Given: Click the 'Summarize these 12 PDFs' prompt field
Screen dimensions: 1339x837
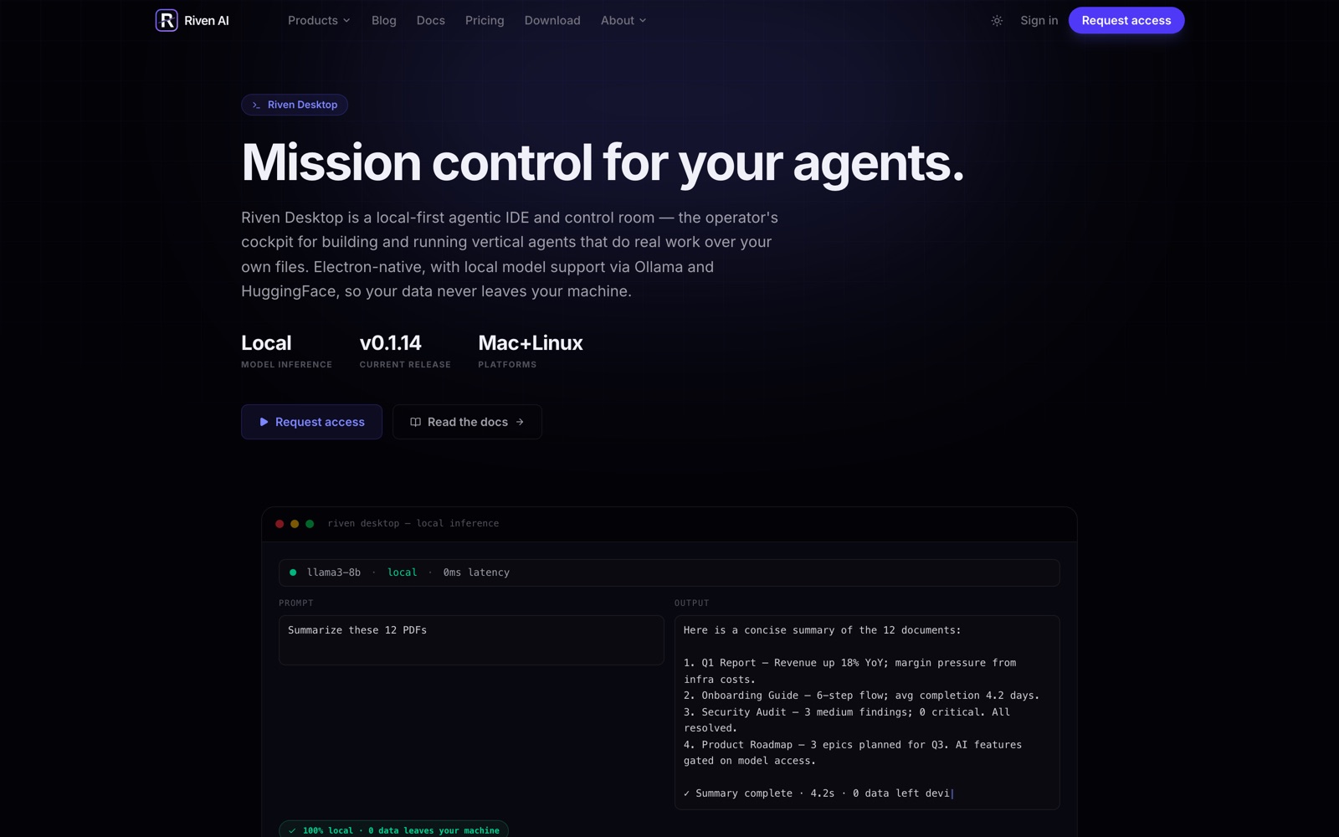Looking at the screenshot, I should pos(471,640).
